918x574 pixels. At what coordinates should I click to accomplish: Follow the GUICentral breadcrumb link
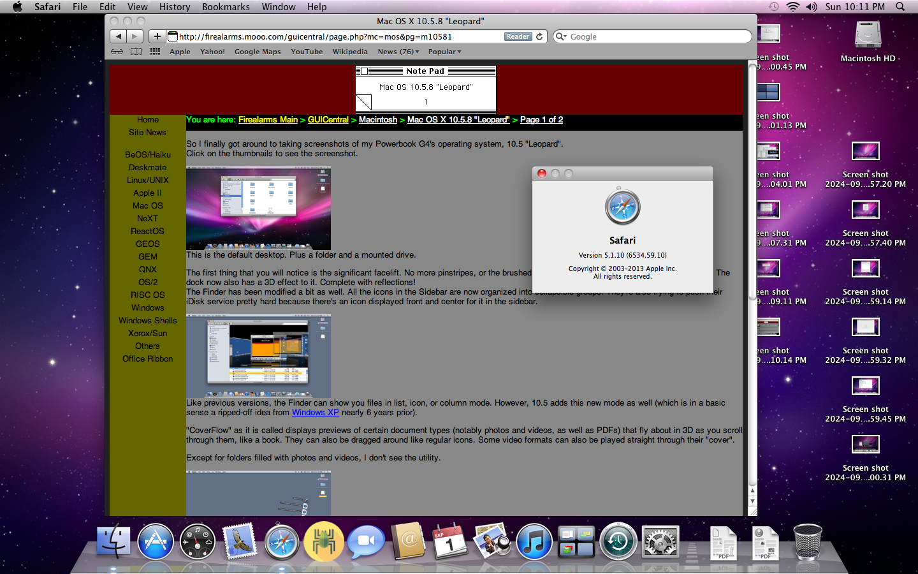tap(328, 120)
